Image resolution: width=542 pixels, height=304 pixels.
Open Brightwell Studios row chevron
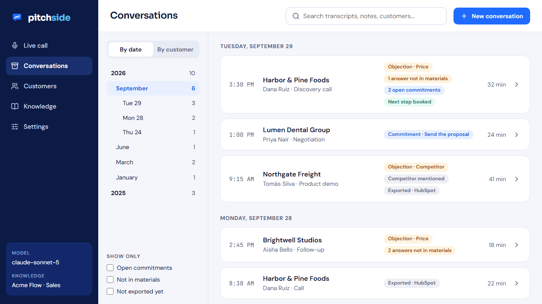pos(517,245)
